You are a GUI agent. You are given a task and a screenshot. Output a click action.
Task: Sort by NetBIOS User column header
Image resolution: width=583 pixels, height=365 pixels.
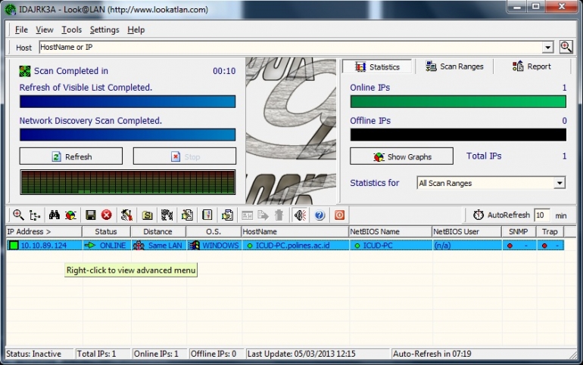click(x=466, y=231)
